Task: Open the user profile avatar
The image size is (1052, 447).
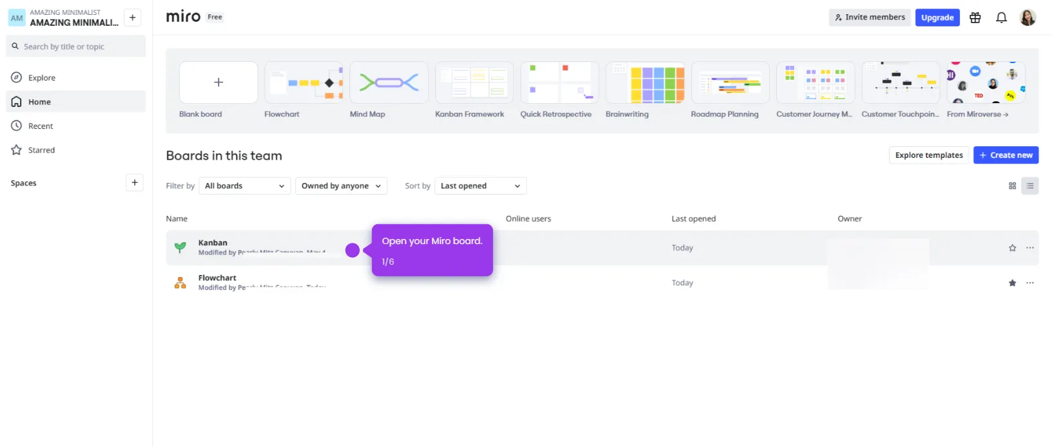Action: coord(1028,17)
